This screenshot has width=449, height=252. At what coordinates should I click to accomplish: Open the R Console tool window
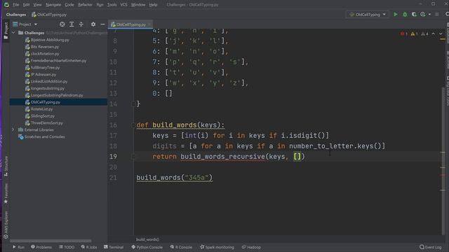(x=180, y=247)
